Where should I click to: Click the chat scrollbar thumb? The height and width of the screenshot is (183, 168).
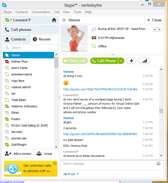pos(161,111)
